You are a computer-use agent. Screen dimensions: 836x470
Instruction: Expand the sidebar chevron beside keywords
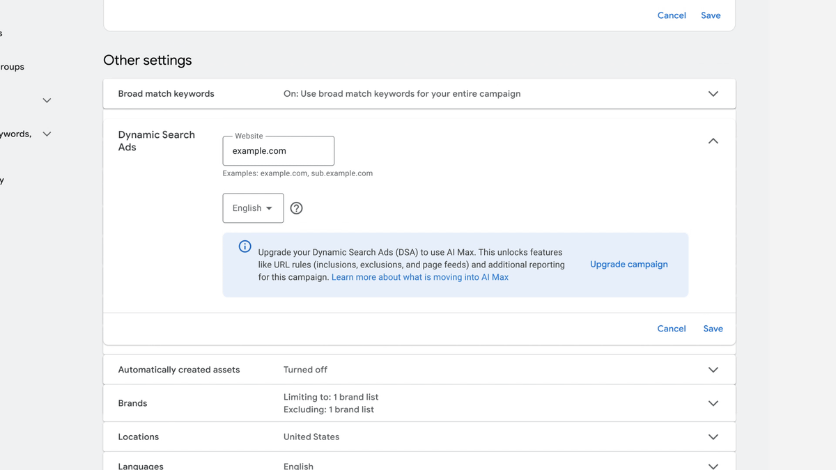point(47,134)
